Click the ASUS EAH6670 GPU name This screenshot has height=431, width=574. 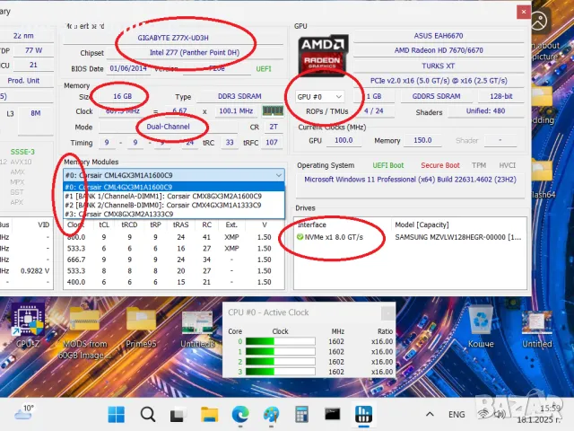[439, 36]
